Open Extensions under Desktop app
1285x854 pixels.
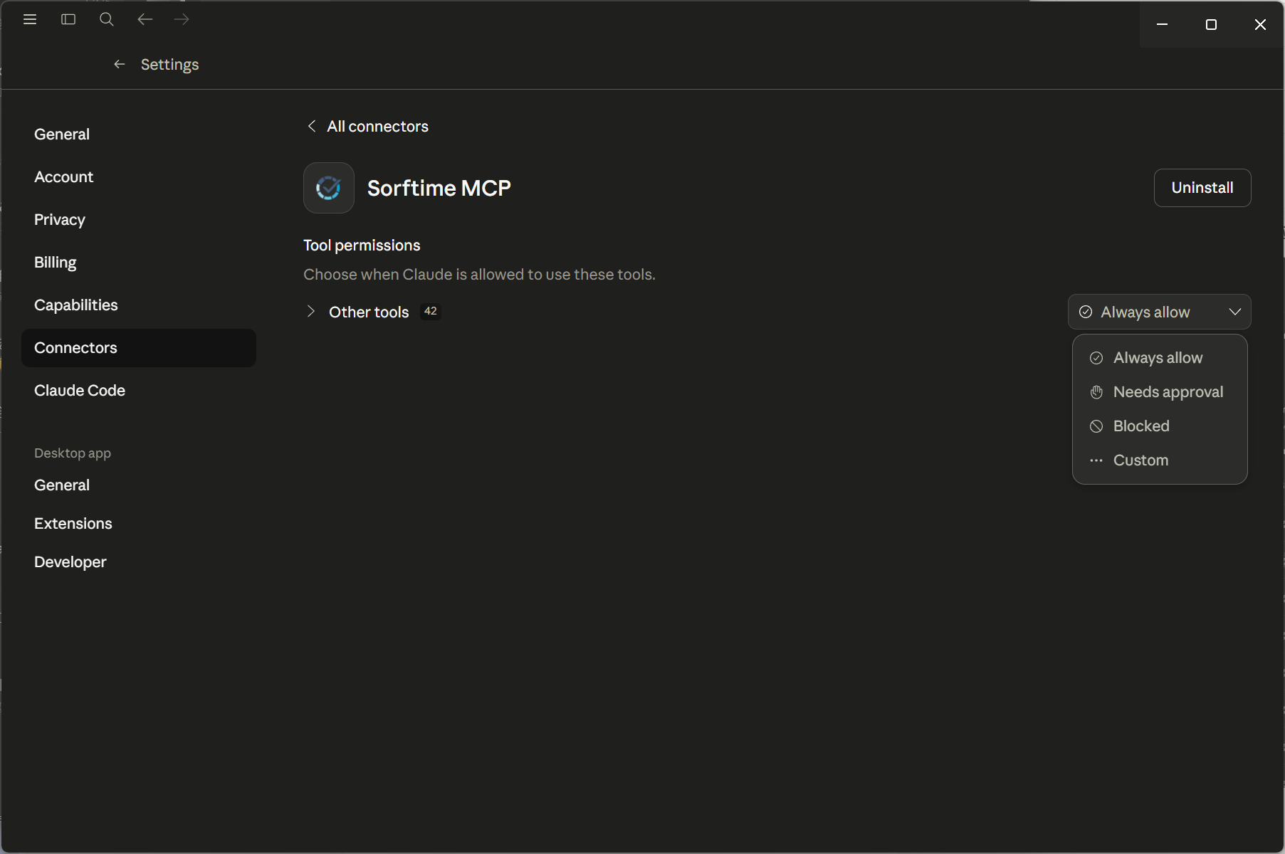(73, 524)
